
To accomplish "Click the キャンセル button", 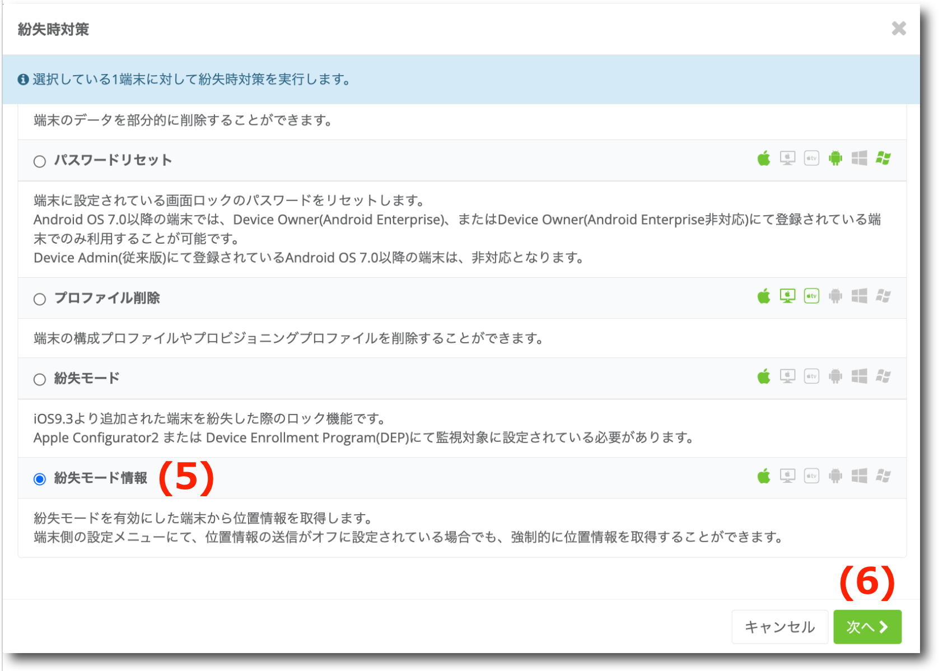I will tap(779, 627).
